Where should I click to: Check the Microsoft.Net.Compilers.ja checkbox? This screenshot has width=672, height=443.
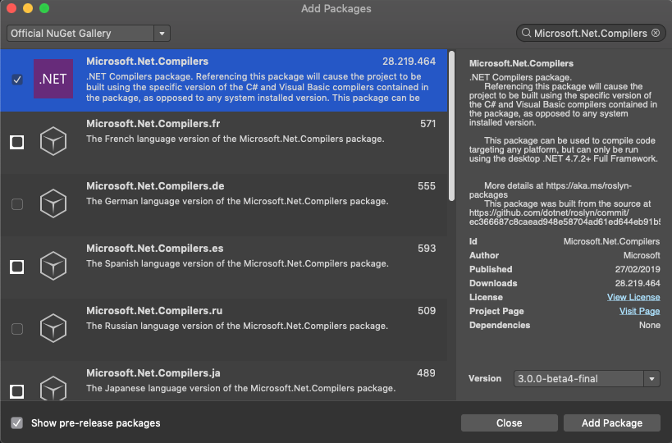16,391
